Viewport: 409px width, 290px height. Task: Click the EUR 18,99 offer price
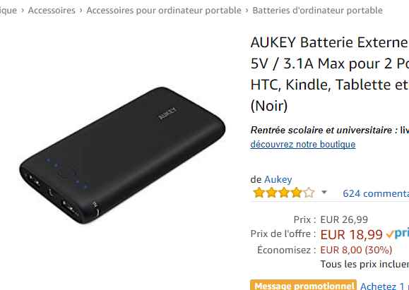point(351,234)
